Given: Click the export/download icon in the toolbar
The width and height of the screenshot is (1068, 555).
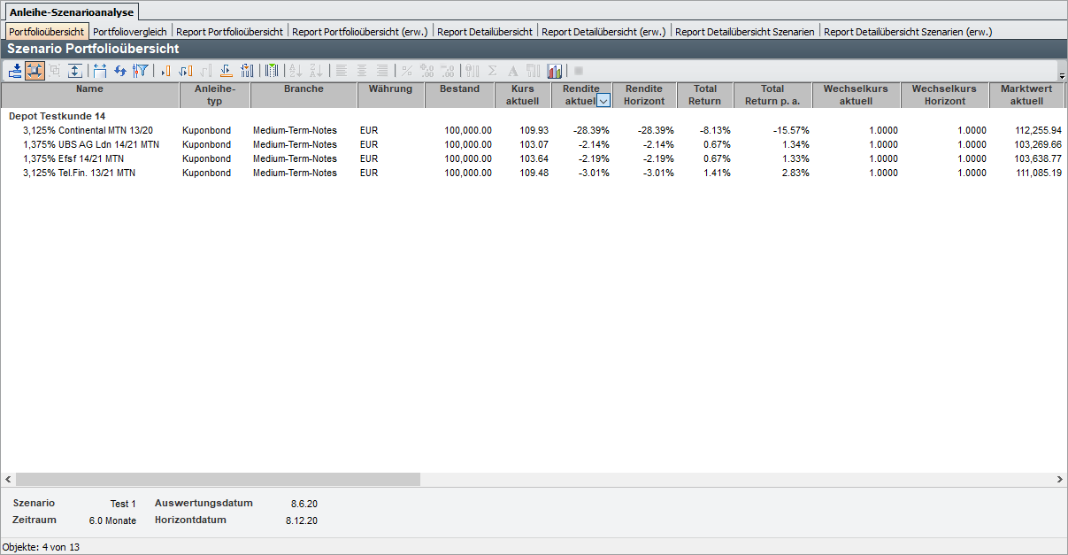Looking at the screenshot, I should click(x=15, y=71).
